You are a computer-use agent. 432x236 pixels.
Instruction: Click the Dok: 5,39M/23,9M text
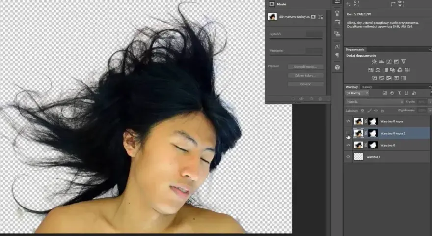point(359,14)
